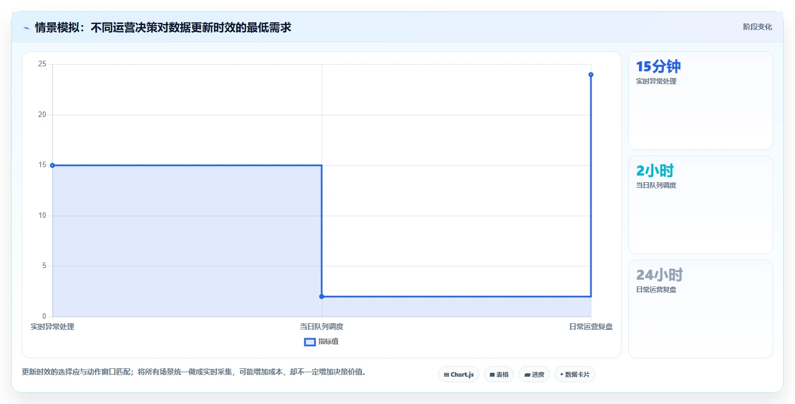This screenshot has width=795, height=404.
Task: Click the 阶段变化 label in header
Action: (758, 27)
